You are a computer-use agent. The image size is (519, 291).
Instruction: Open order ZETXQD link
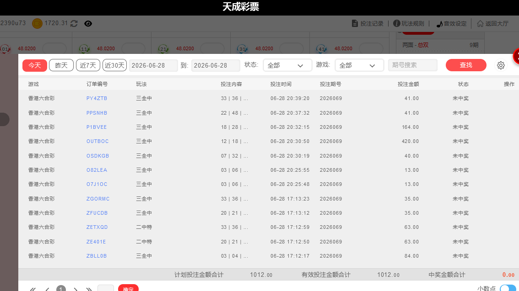click(x=97, y=227)
